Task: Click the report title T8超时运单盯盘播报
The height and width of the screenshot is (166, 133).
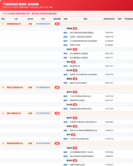Action: click(21, 4)
